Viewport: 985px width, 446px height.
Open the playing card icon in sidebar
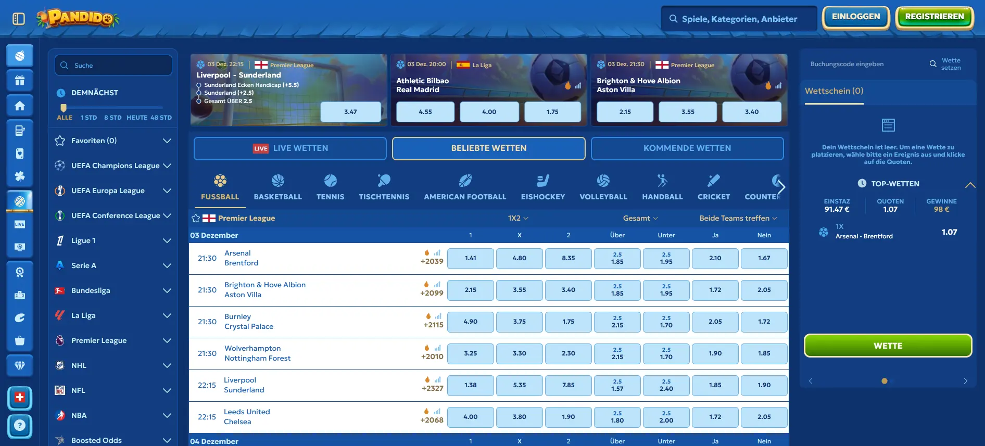pyautogui.click(x=20, y=154)
